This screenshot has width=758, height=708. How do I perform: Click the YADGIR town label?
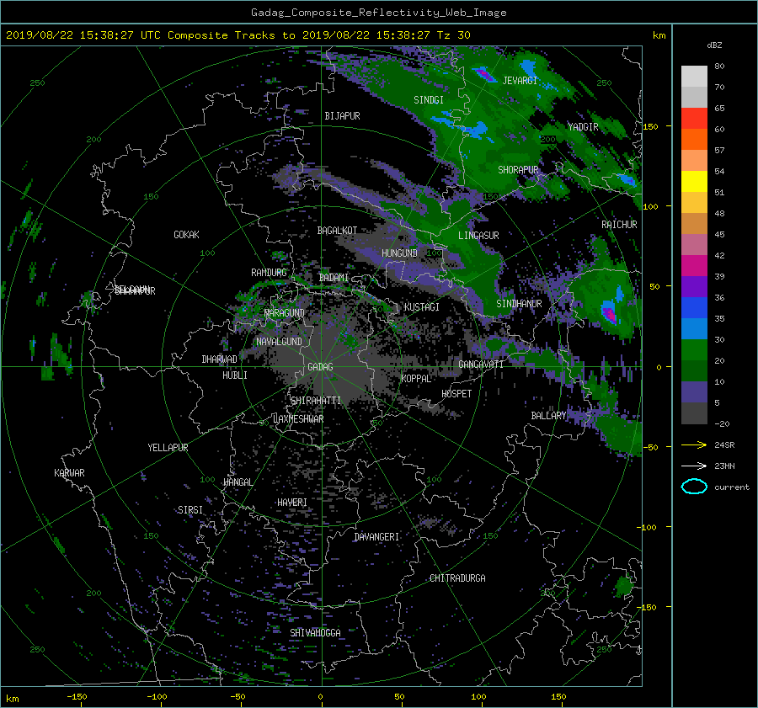[583, 127]
